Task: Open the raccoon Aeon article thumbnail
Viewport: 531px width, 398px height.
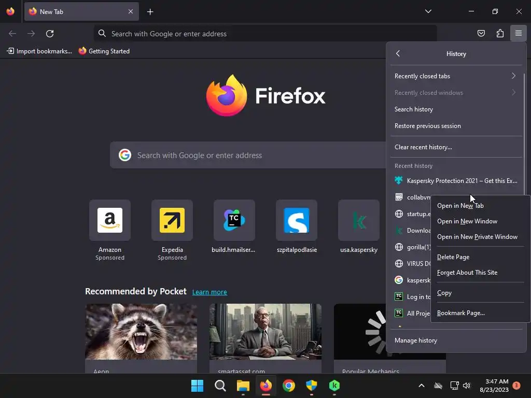Action: tap(141, 332)
